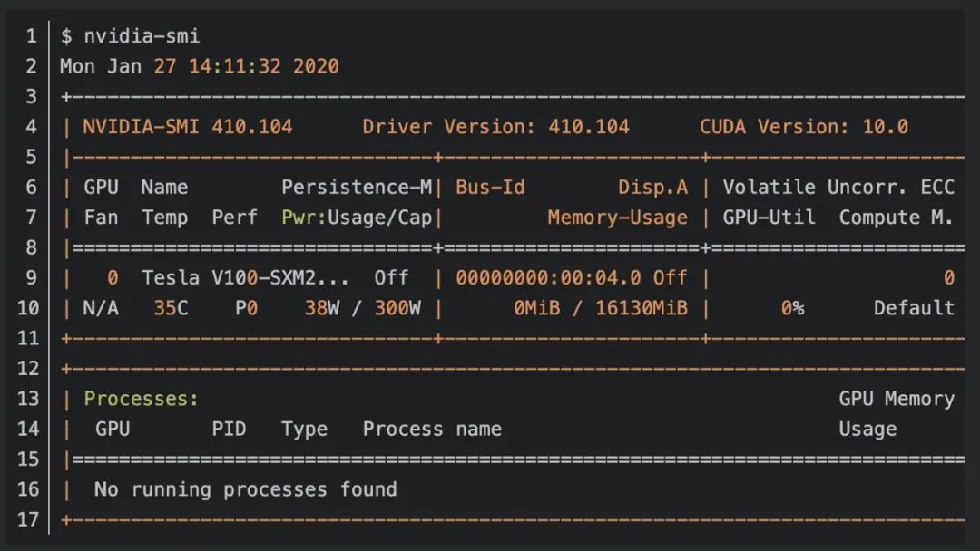Click the Tesla V100-SXM2 GPU name

click(x=245, y=277)
